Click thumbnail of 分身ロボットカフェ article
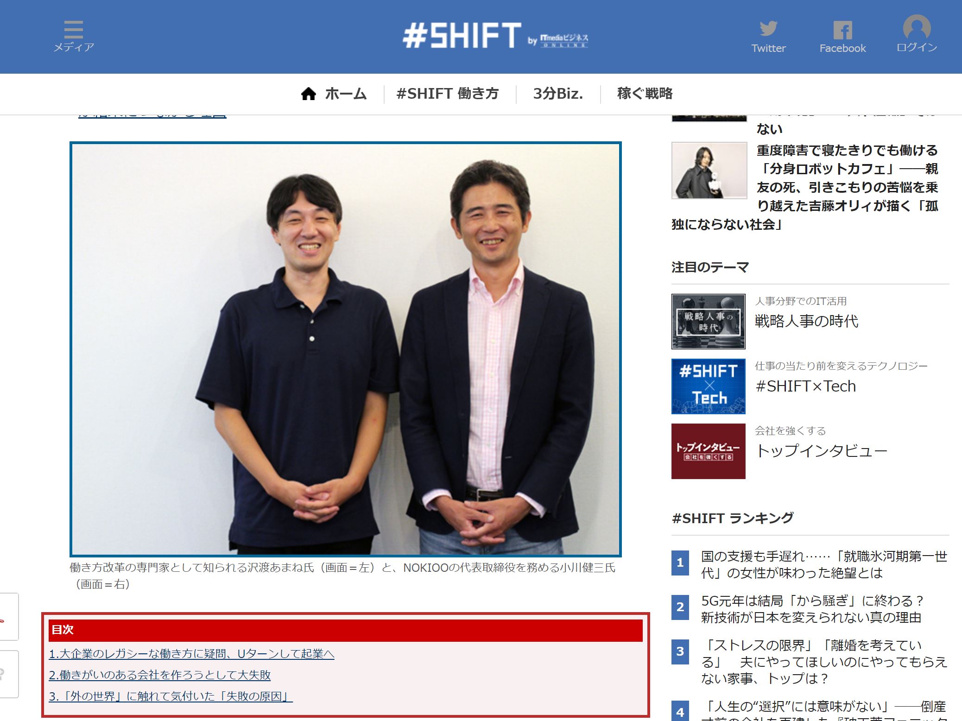 (x=709, y=171)
